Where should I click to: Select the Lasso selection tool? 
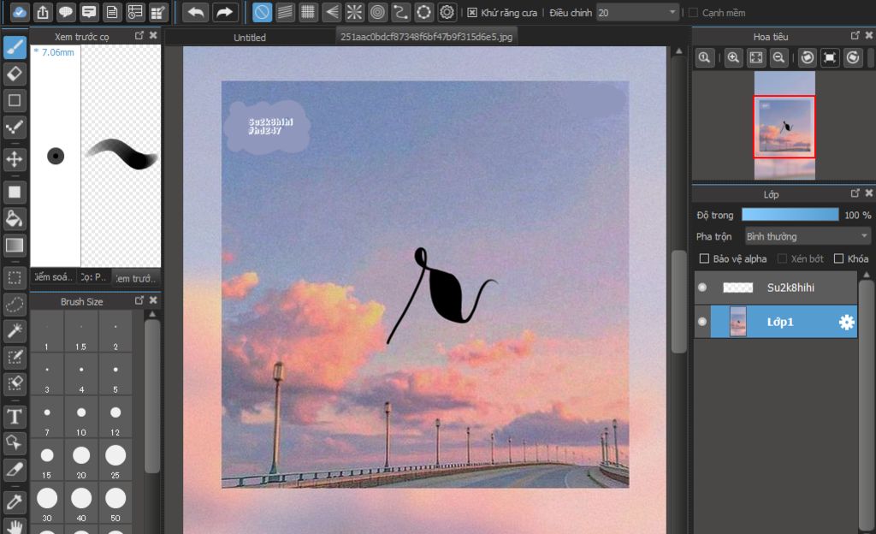(15, 305)
